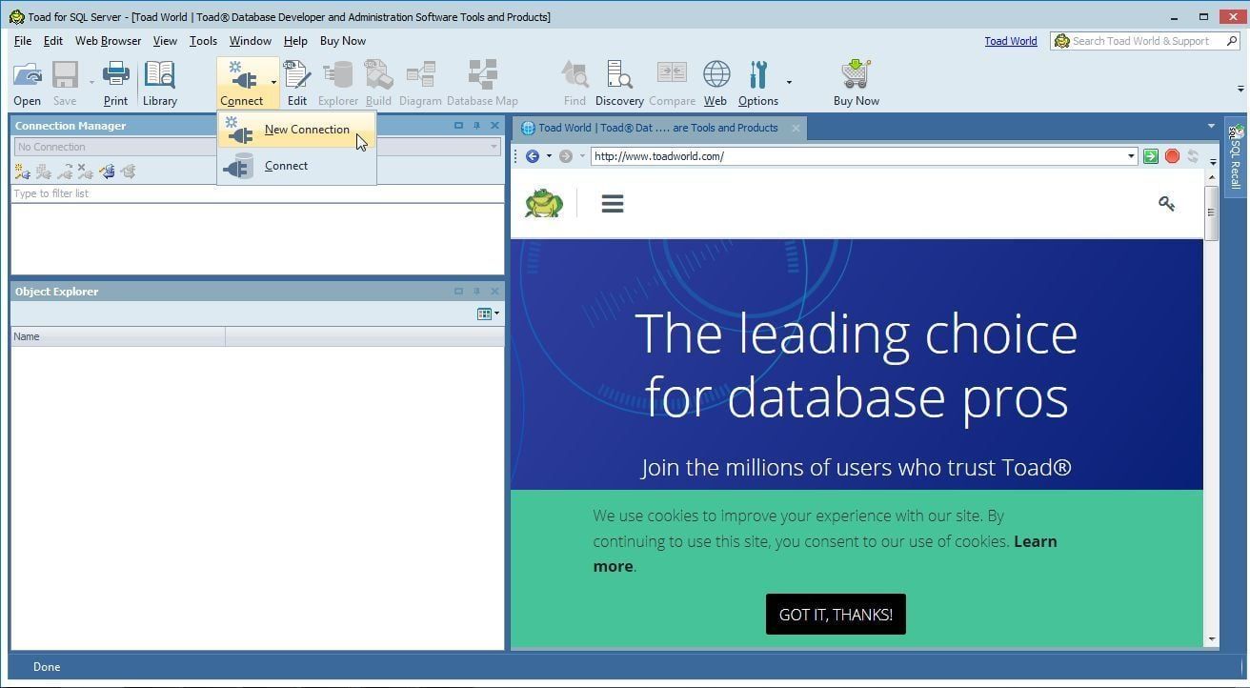Open the webpage hamburger menu icon
1250x688 pixels.
point(613,204)
